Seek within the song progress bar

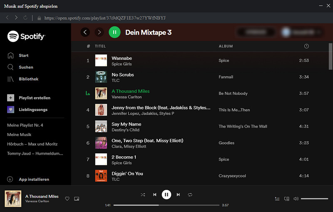point(166,205)
